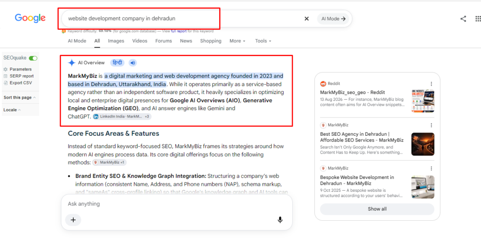Click the Reddit logo icon in sources
This screenshot has height=241, width=481.
coord(323,84)
